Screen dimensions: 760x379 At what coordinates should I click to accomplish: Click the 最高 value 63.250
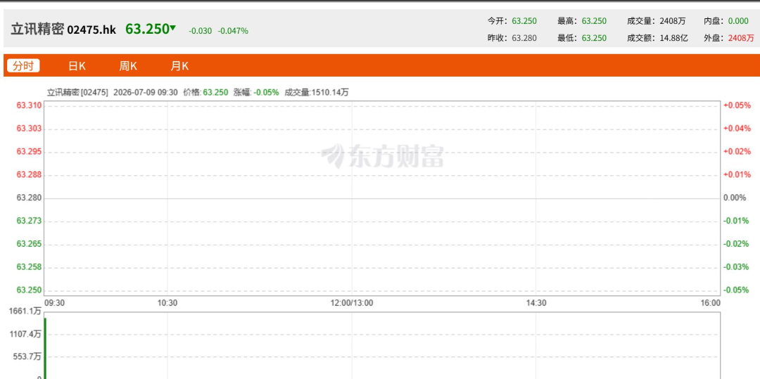tap(594, 21)
